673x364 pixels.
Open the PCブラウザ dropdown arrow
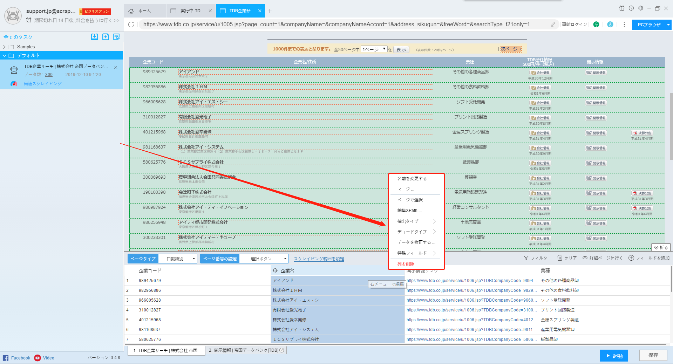pos(668,25)
